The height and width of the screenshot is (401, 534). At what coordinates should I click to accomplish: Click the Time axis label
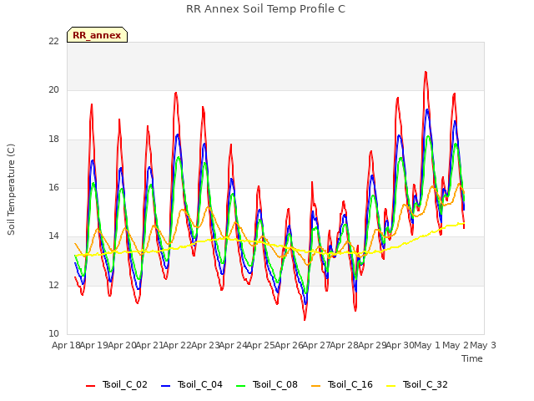point(472,358)
